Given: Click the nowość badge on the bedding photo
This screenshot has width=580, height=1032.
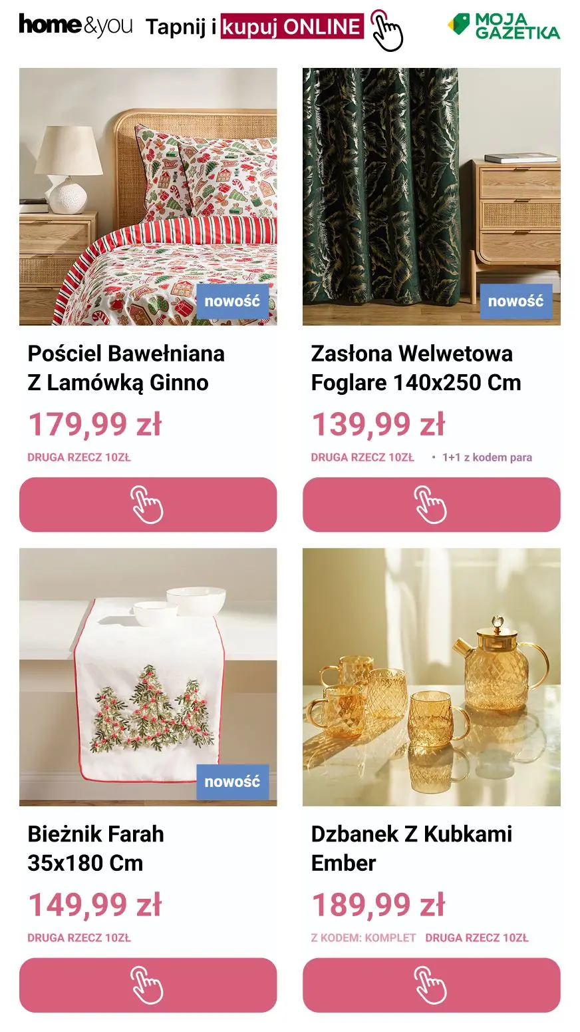Looking at the screenshot, I should point(232,301).
